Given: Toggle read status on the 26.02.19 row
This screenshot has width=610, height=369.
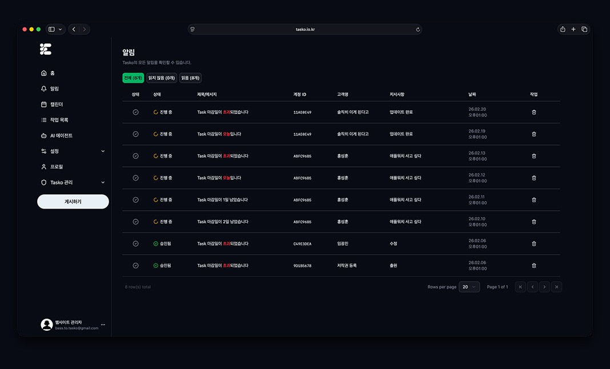Looking at the screenshot, I should click(135, 134).
